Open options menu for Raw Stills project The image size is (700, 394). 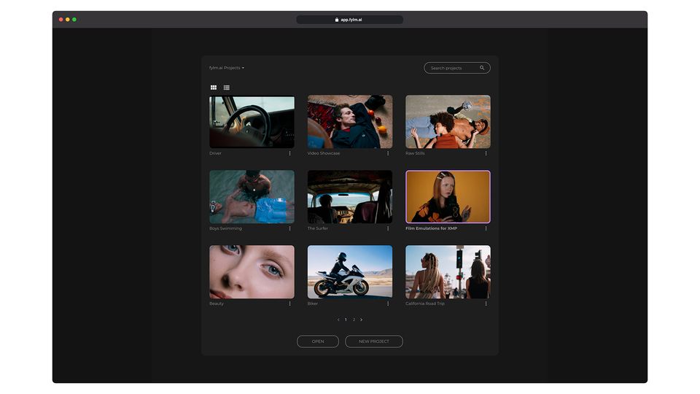click(486, 153)
